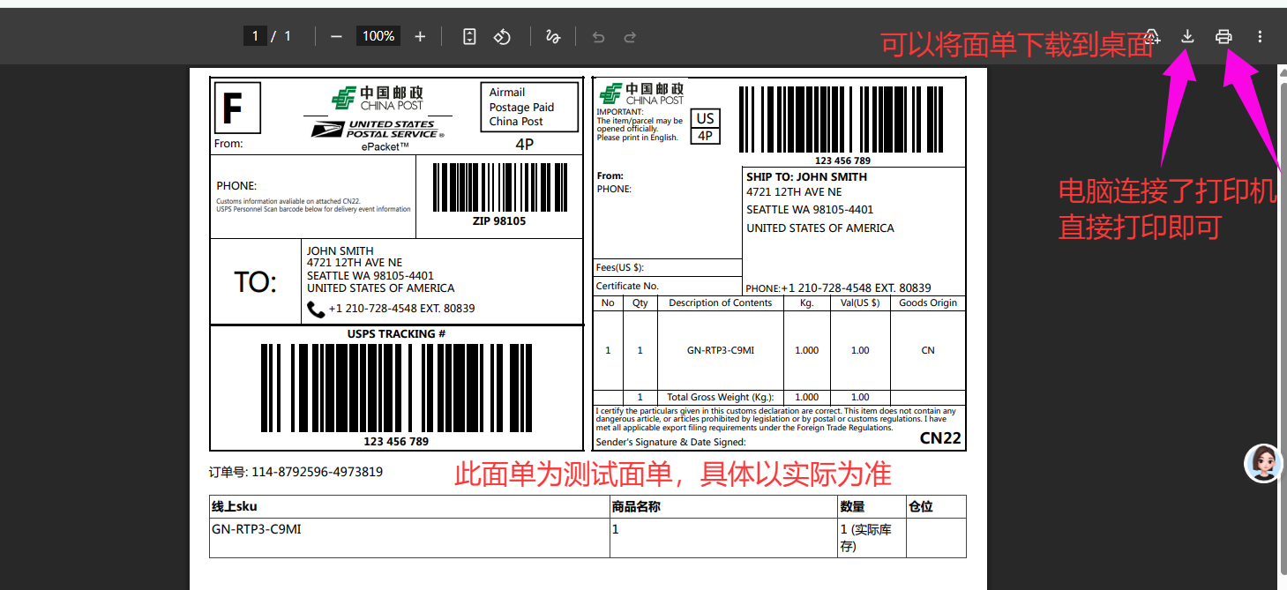Click ZIP 98105 under the barcode
The image size is (1287, 590).
pyautogui.click(x=499, y=220)
